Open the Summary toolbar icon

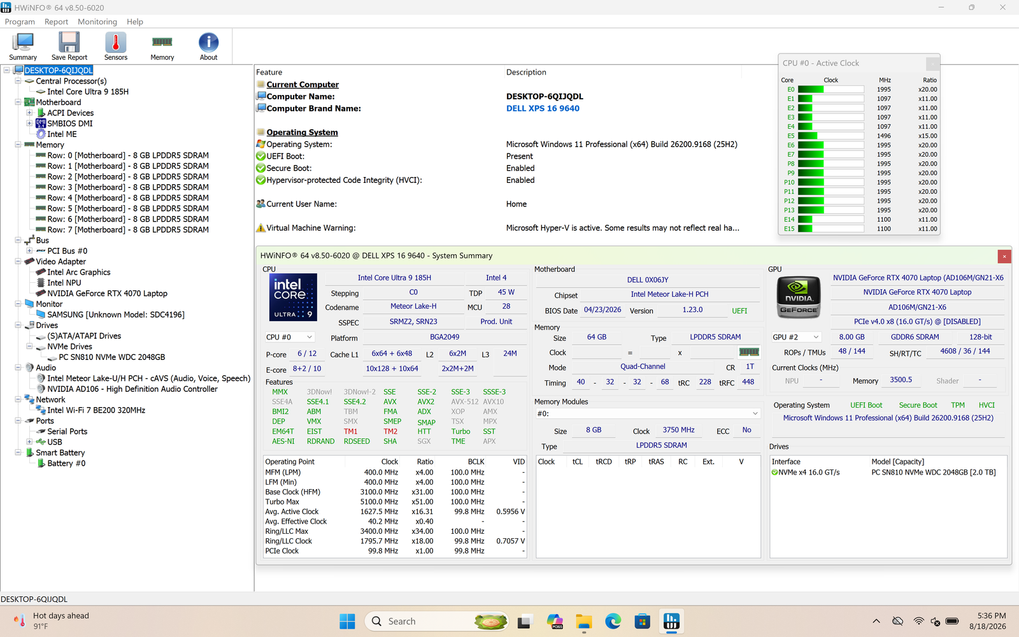23,47
